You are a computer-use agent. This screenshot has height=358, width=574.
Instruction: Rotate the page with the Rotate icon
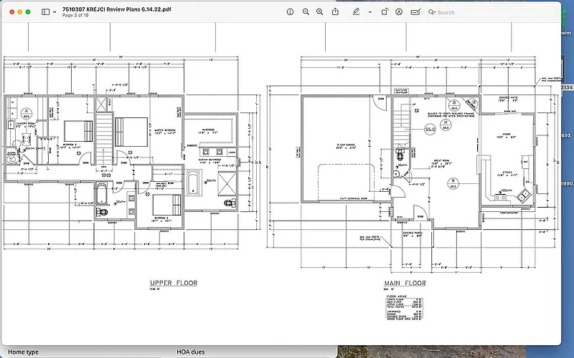tap(385, 12)
